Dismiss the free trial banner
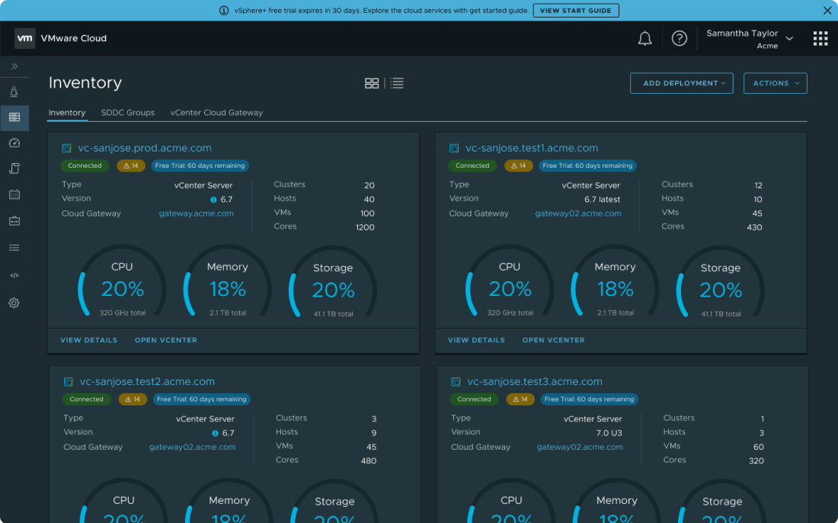Viewport: 838px width, 523px height. click(827, 10)
